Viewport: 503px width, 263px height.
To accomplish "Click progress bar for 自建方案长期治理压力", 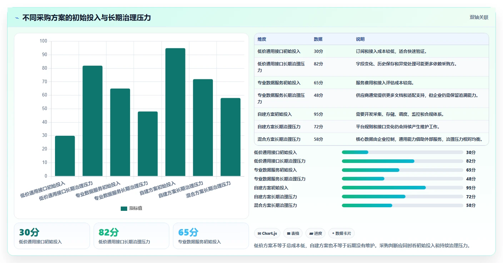I will (402, 197).
